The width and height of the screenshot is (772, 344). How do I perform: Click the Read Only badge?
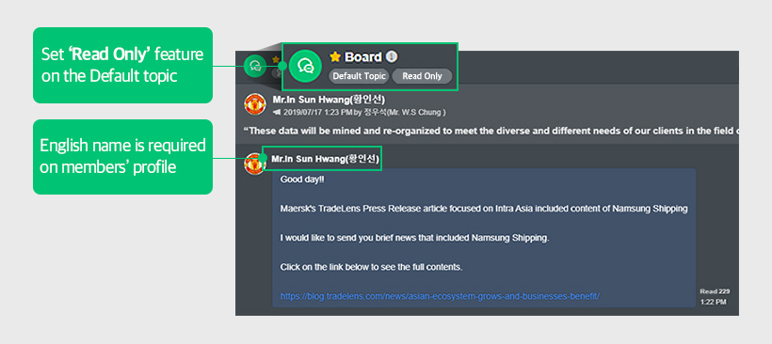(422, 76)
